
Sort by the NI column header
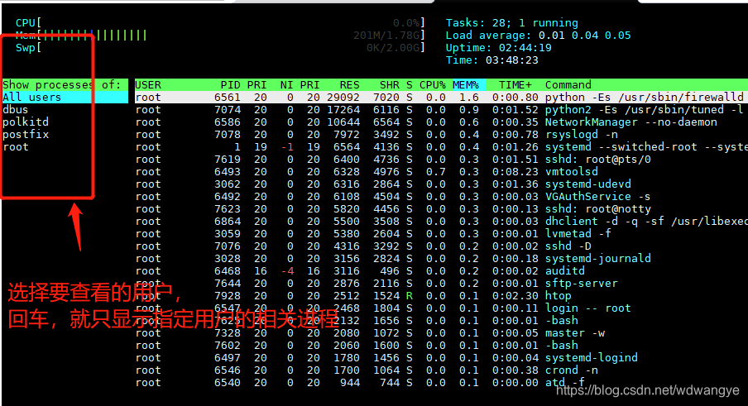286,85
